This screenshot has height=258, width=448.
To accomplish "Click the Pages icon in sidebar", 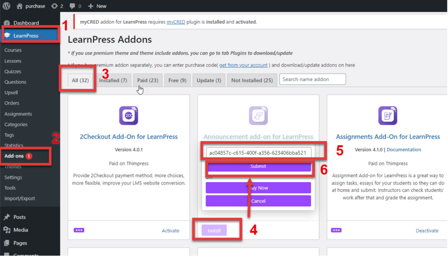I will click(7, 243).
